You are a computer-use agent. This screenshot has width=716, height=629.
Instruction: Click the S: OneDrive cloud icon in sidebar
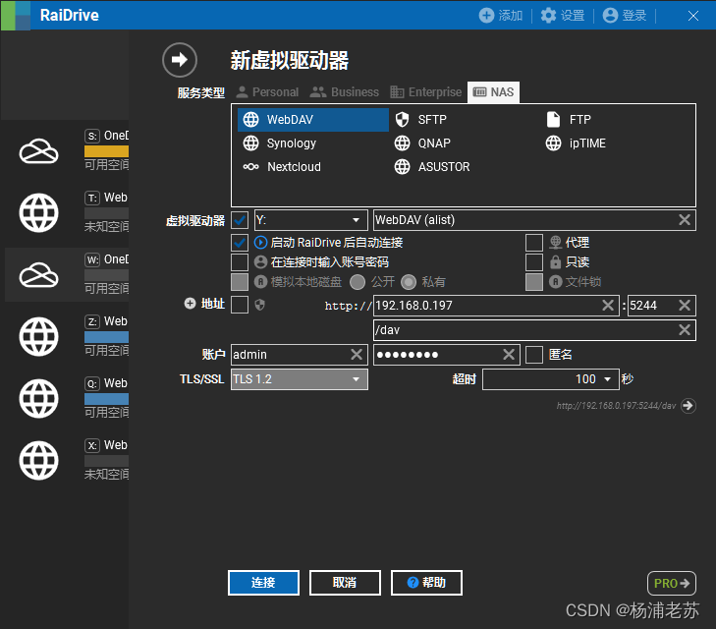[39, 150]
